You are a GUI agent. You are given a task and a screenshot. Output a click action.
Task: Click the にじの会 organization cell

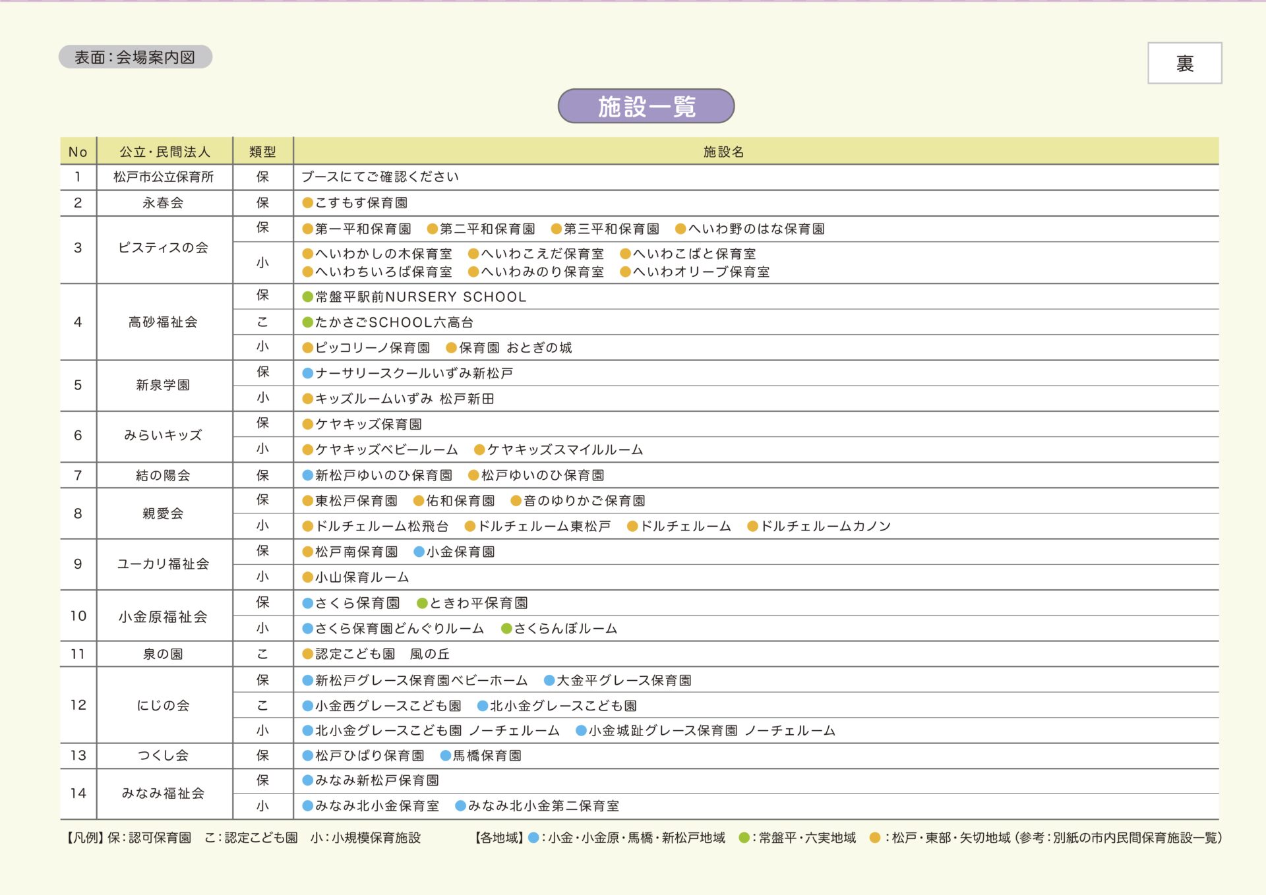point(163,705)
